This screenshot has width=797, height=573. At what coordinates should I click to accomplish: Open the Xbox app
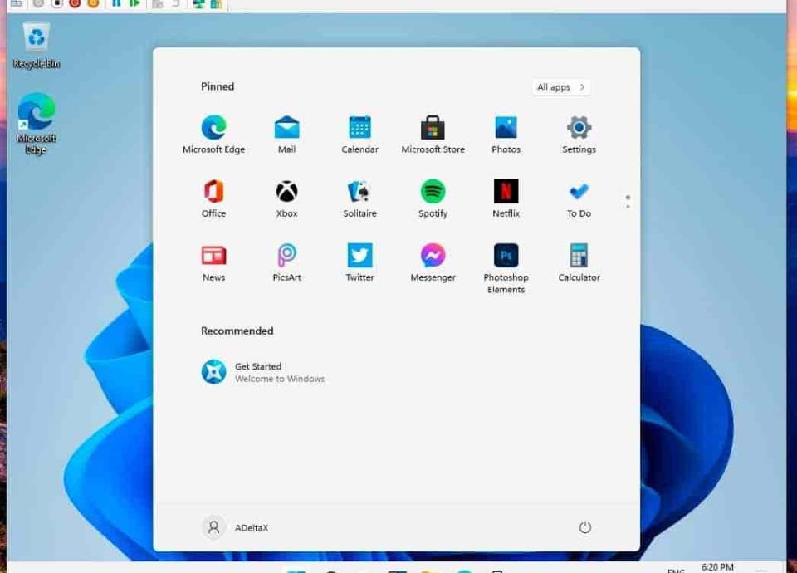(286, 192)
